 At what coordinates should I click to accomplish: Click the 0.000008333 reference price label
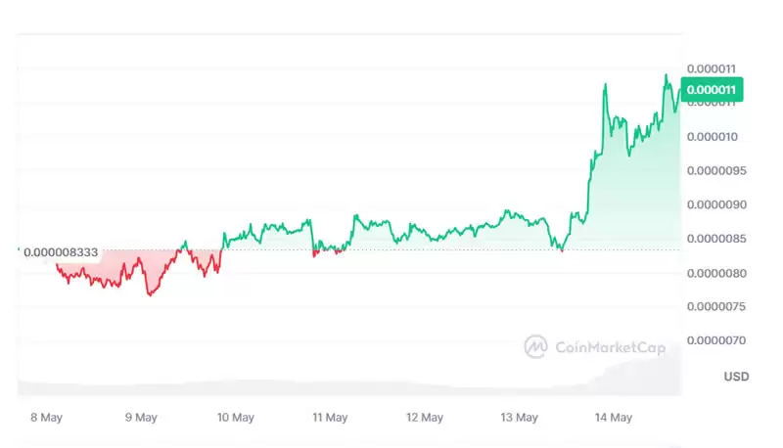point(61,251)
